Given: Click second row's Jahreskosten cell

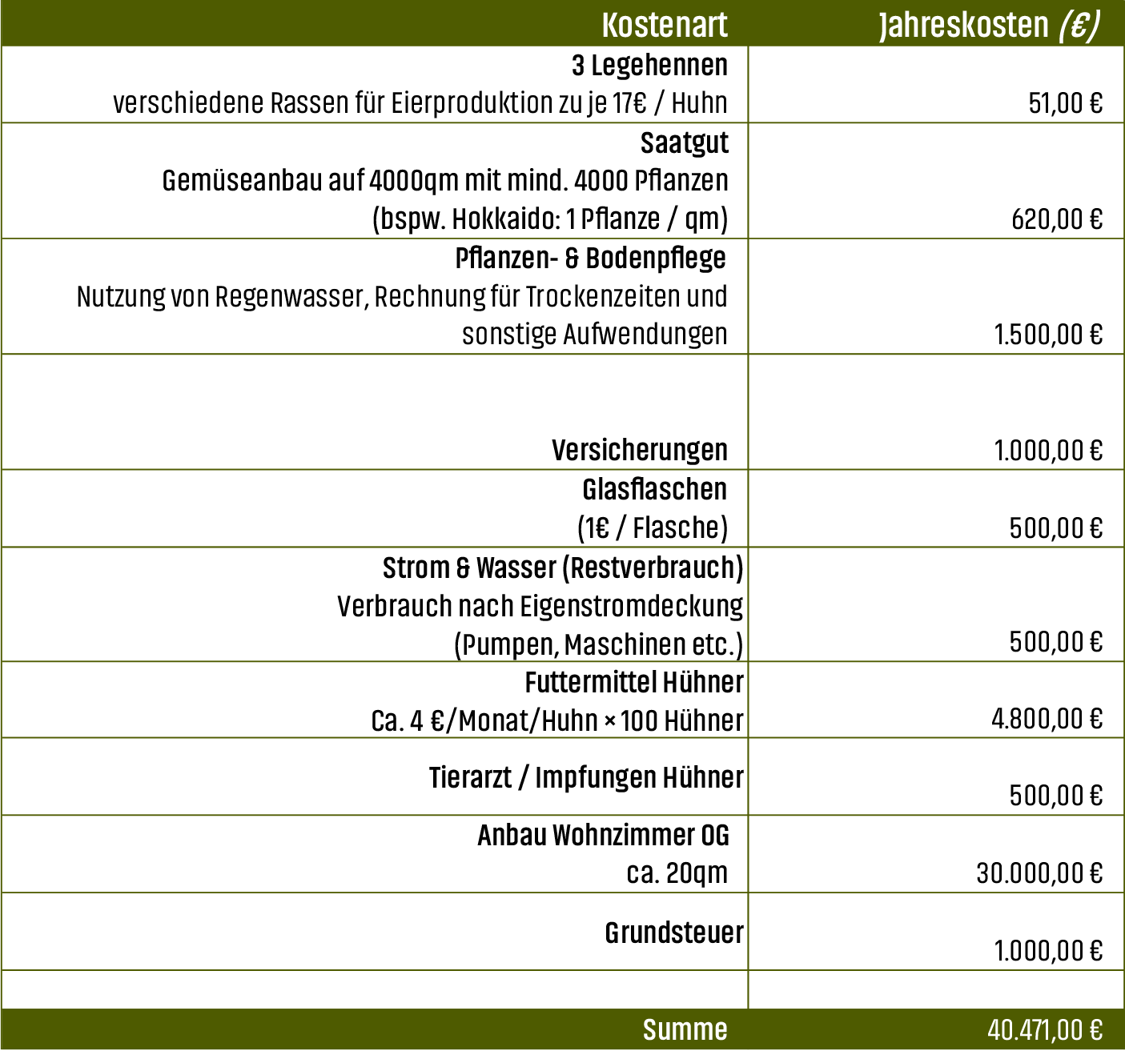Looking at the screenshot, I should [x=935, y=181].
